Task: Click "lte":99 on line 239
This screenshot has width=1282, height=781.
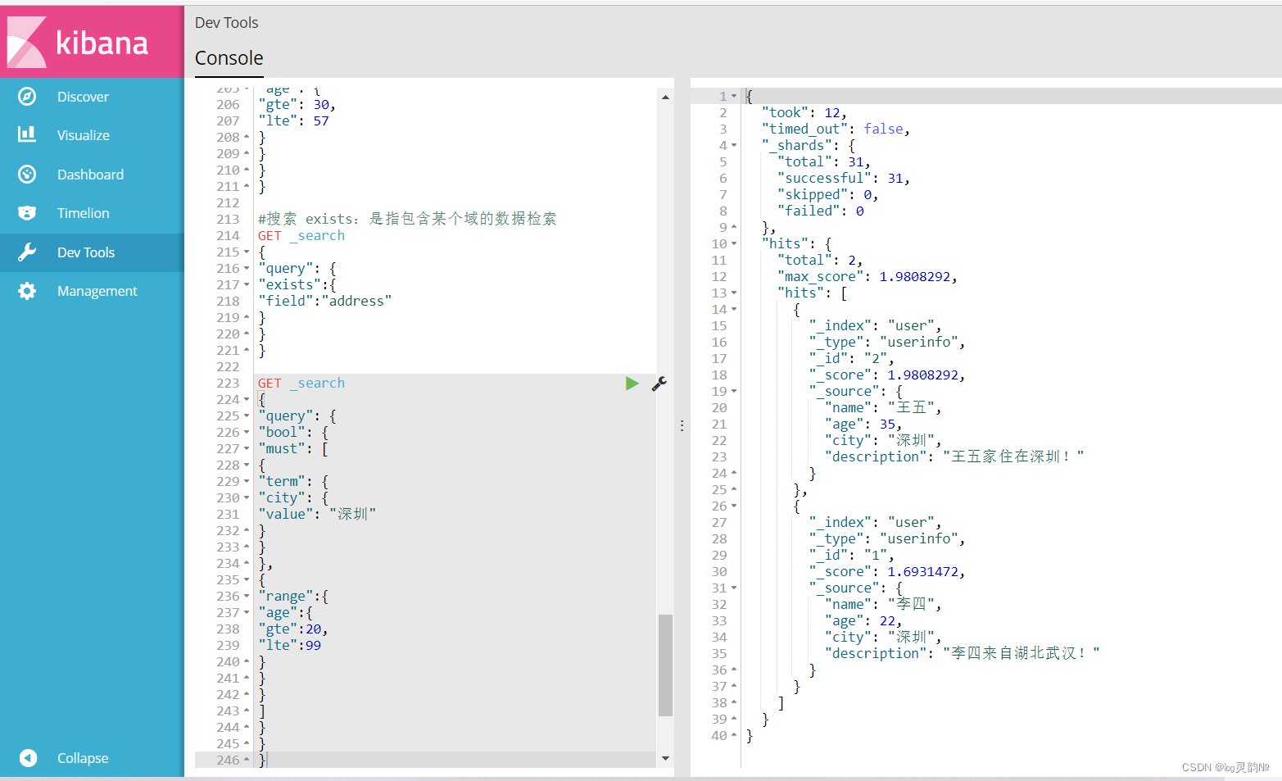Action: [290, 646]
